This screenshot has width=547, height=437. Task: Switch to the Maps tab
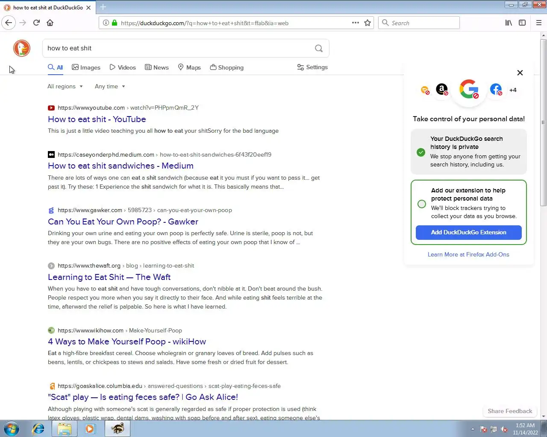pyautogui.click(x=189, y=67)
